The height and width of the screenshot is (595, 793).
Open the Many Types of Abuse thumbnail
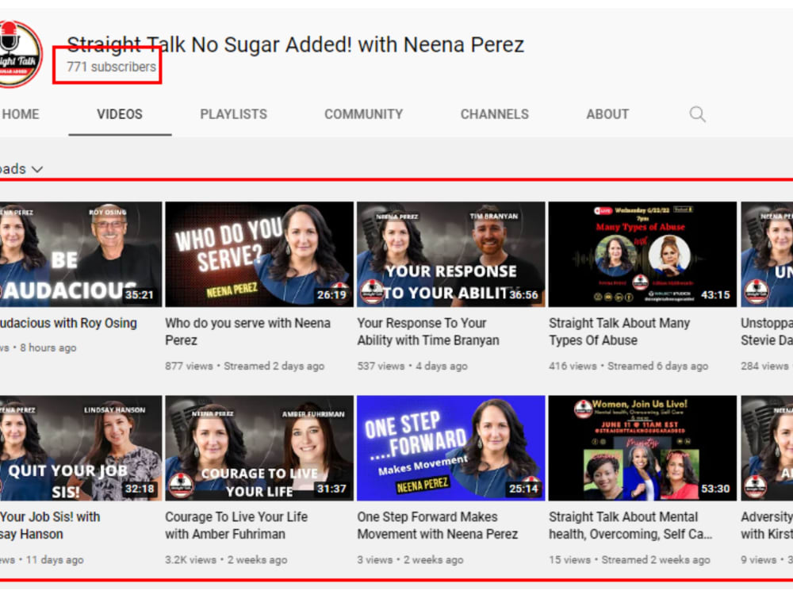coord(643,255)
